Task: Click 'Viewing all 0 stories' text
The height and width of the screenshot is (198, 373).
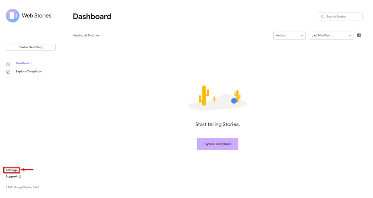Action: pos(86,36)
